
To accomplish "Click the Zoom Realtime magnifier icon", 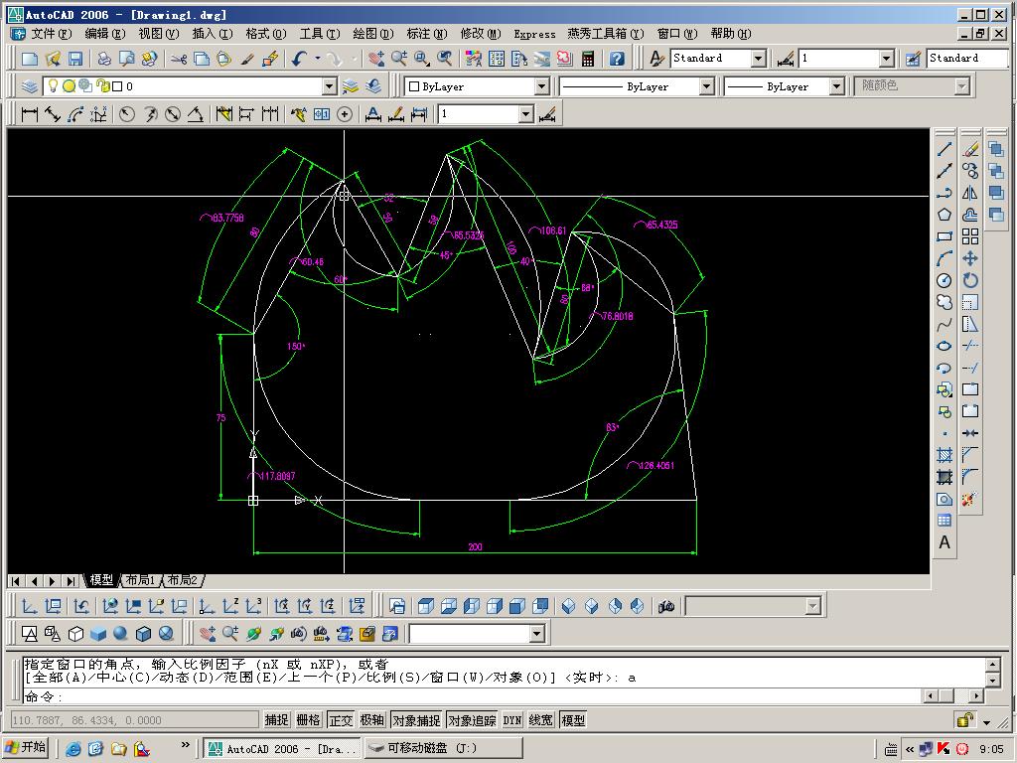I will pyautogui.click(x=399, y=59).
